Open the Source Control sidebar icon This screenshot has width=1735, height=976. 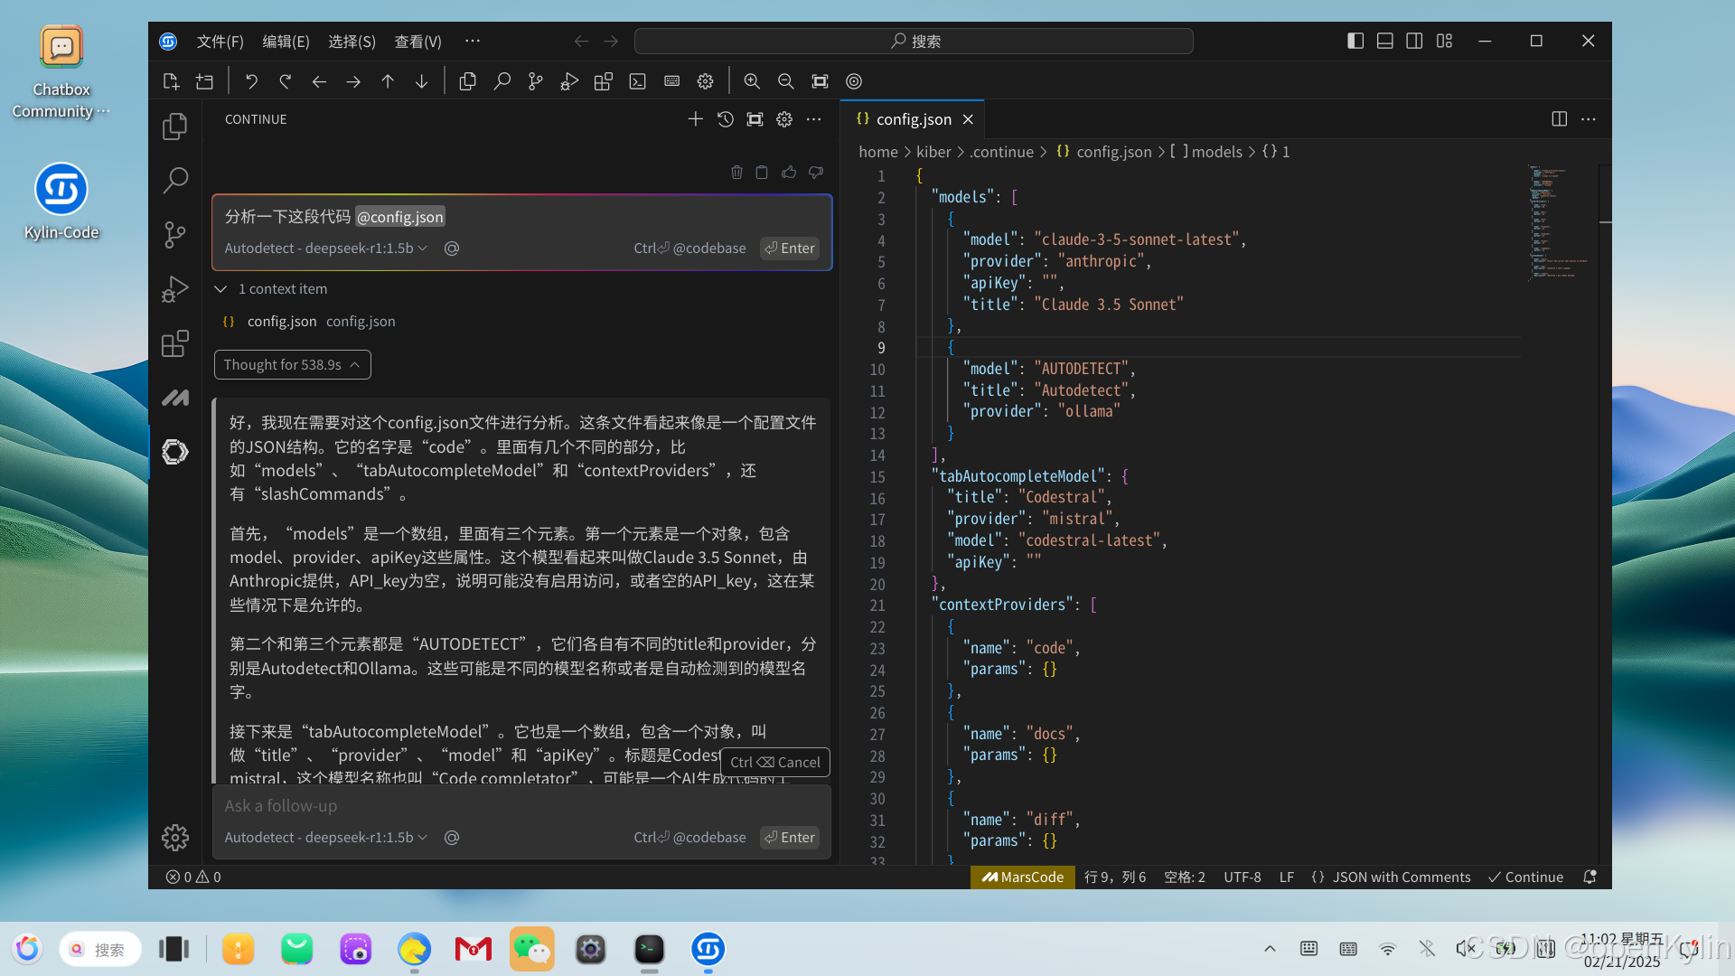[174, 235]
